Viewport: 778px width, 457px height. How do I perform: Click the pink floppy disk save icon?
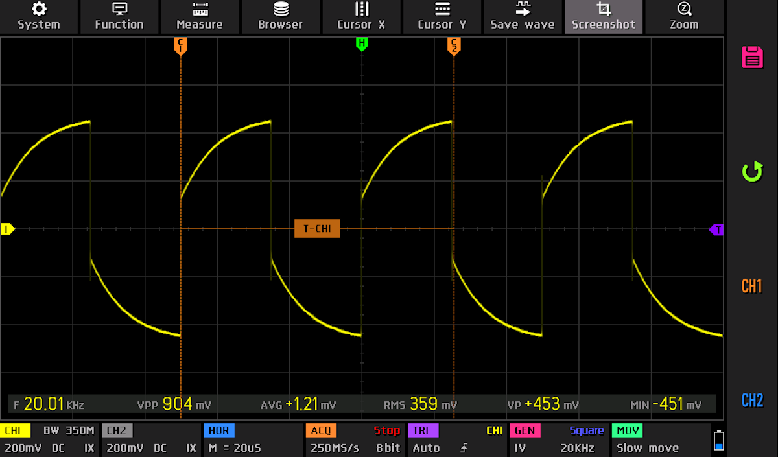tap(752, 57)
